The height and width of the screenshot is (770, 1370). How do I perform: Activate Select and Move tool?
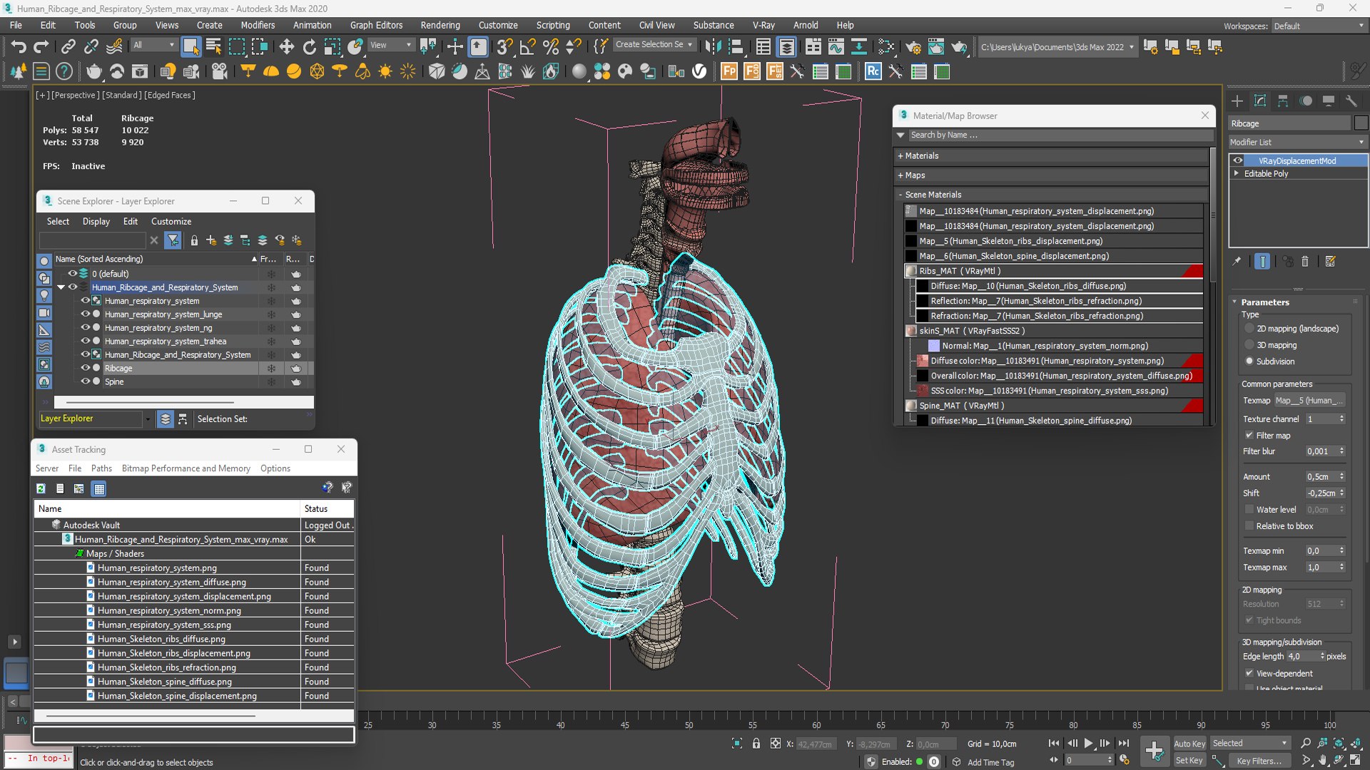coord(286,47)
